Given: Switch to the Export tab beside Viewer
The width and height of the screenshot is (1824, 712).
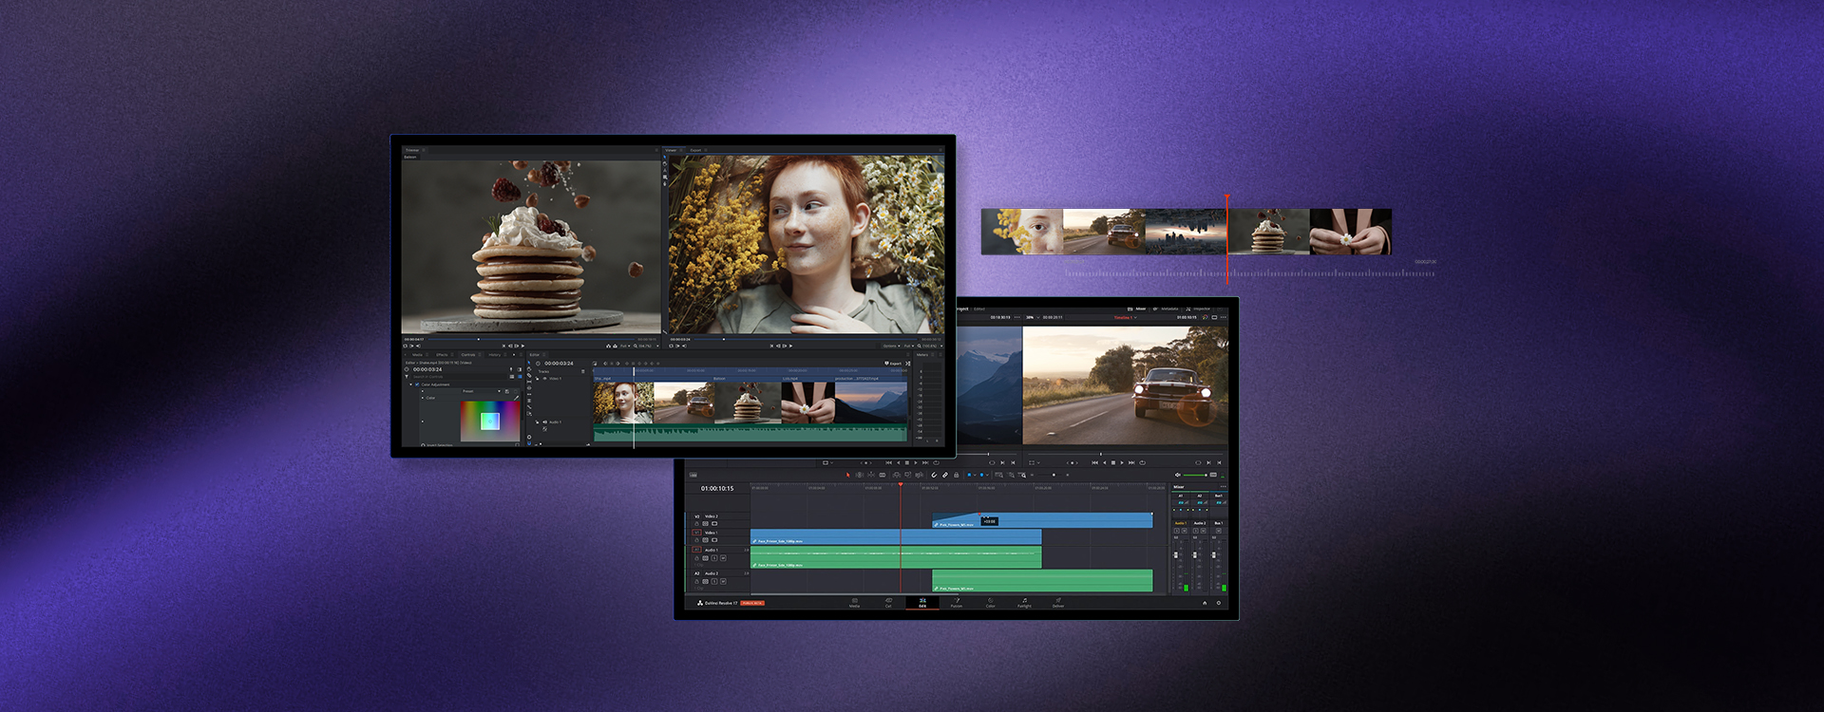Looking at the screenshot, I should [x=696, y=150].
